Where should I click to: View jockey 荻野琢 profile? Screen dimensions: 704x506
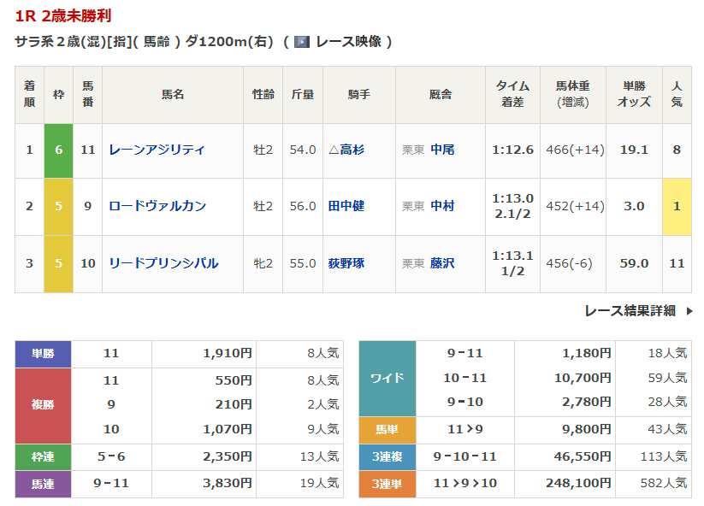(346, 263)
